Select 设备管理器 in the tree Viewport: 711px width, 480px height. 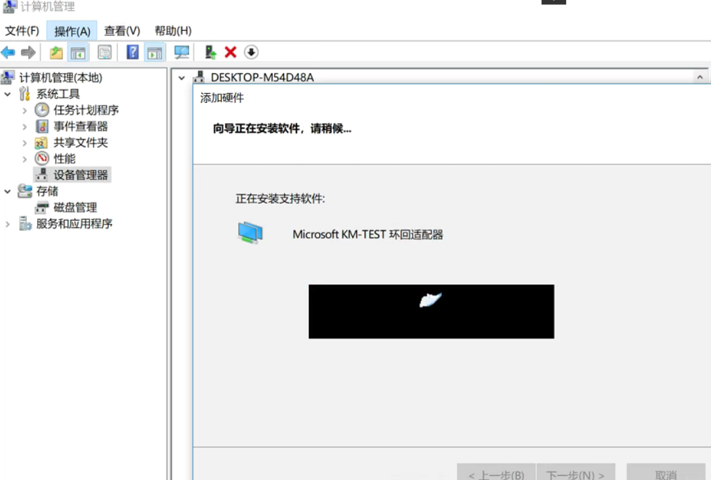(81, 175)
